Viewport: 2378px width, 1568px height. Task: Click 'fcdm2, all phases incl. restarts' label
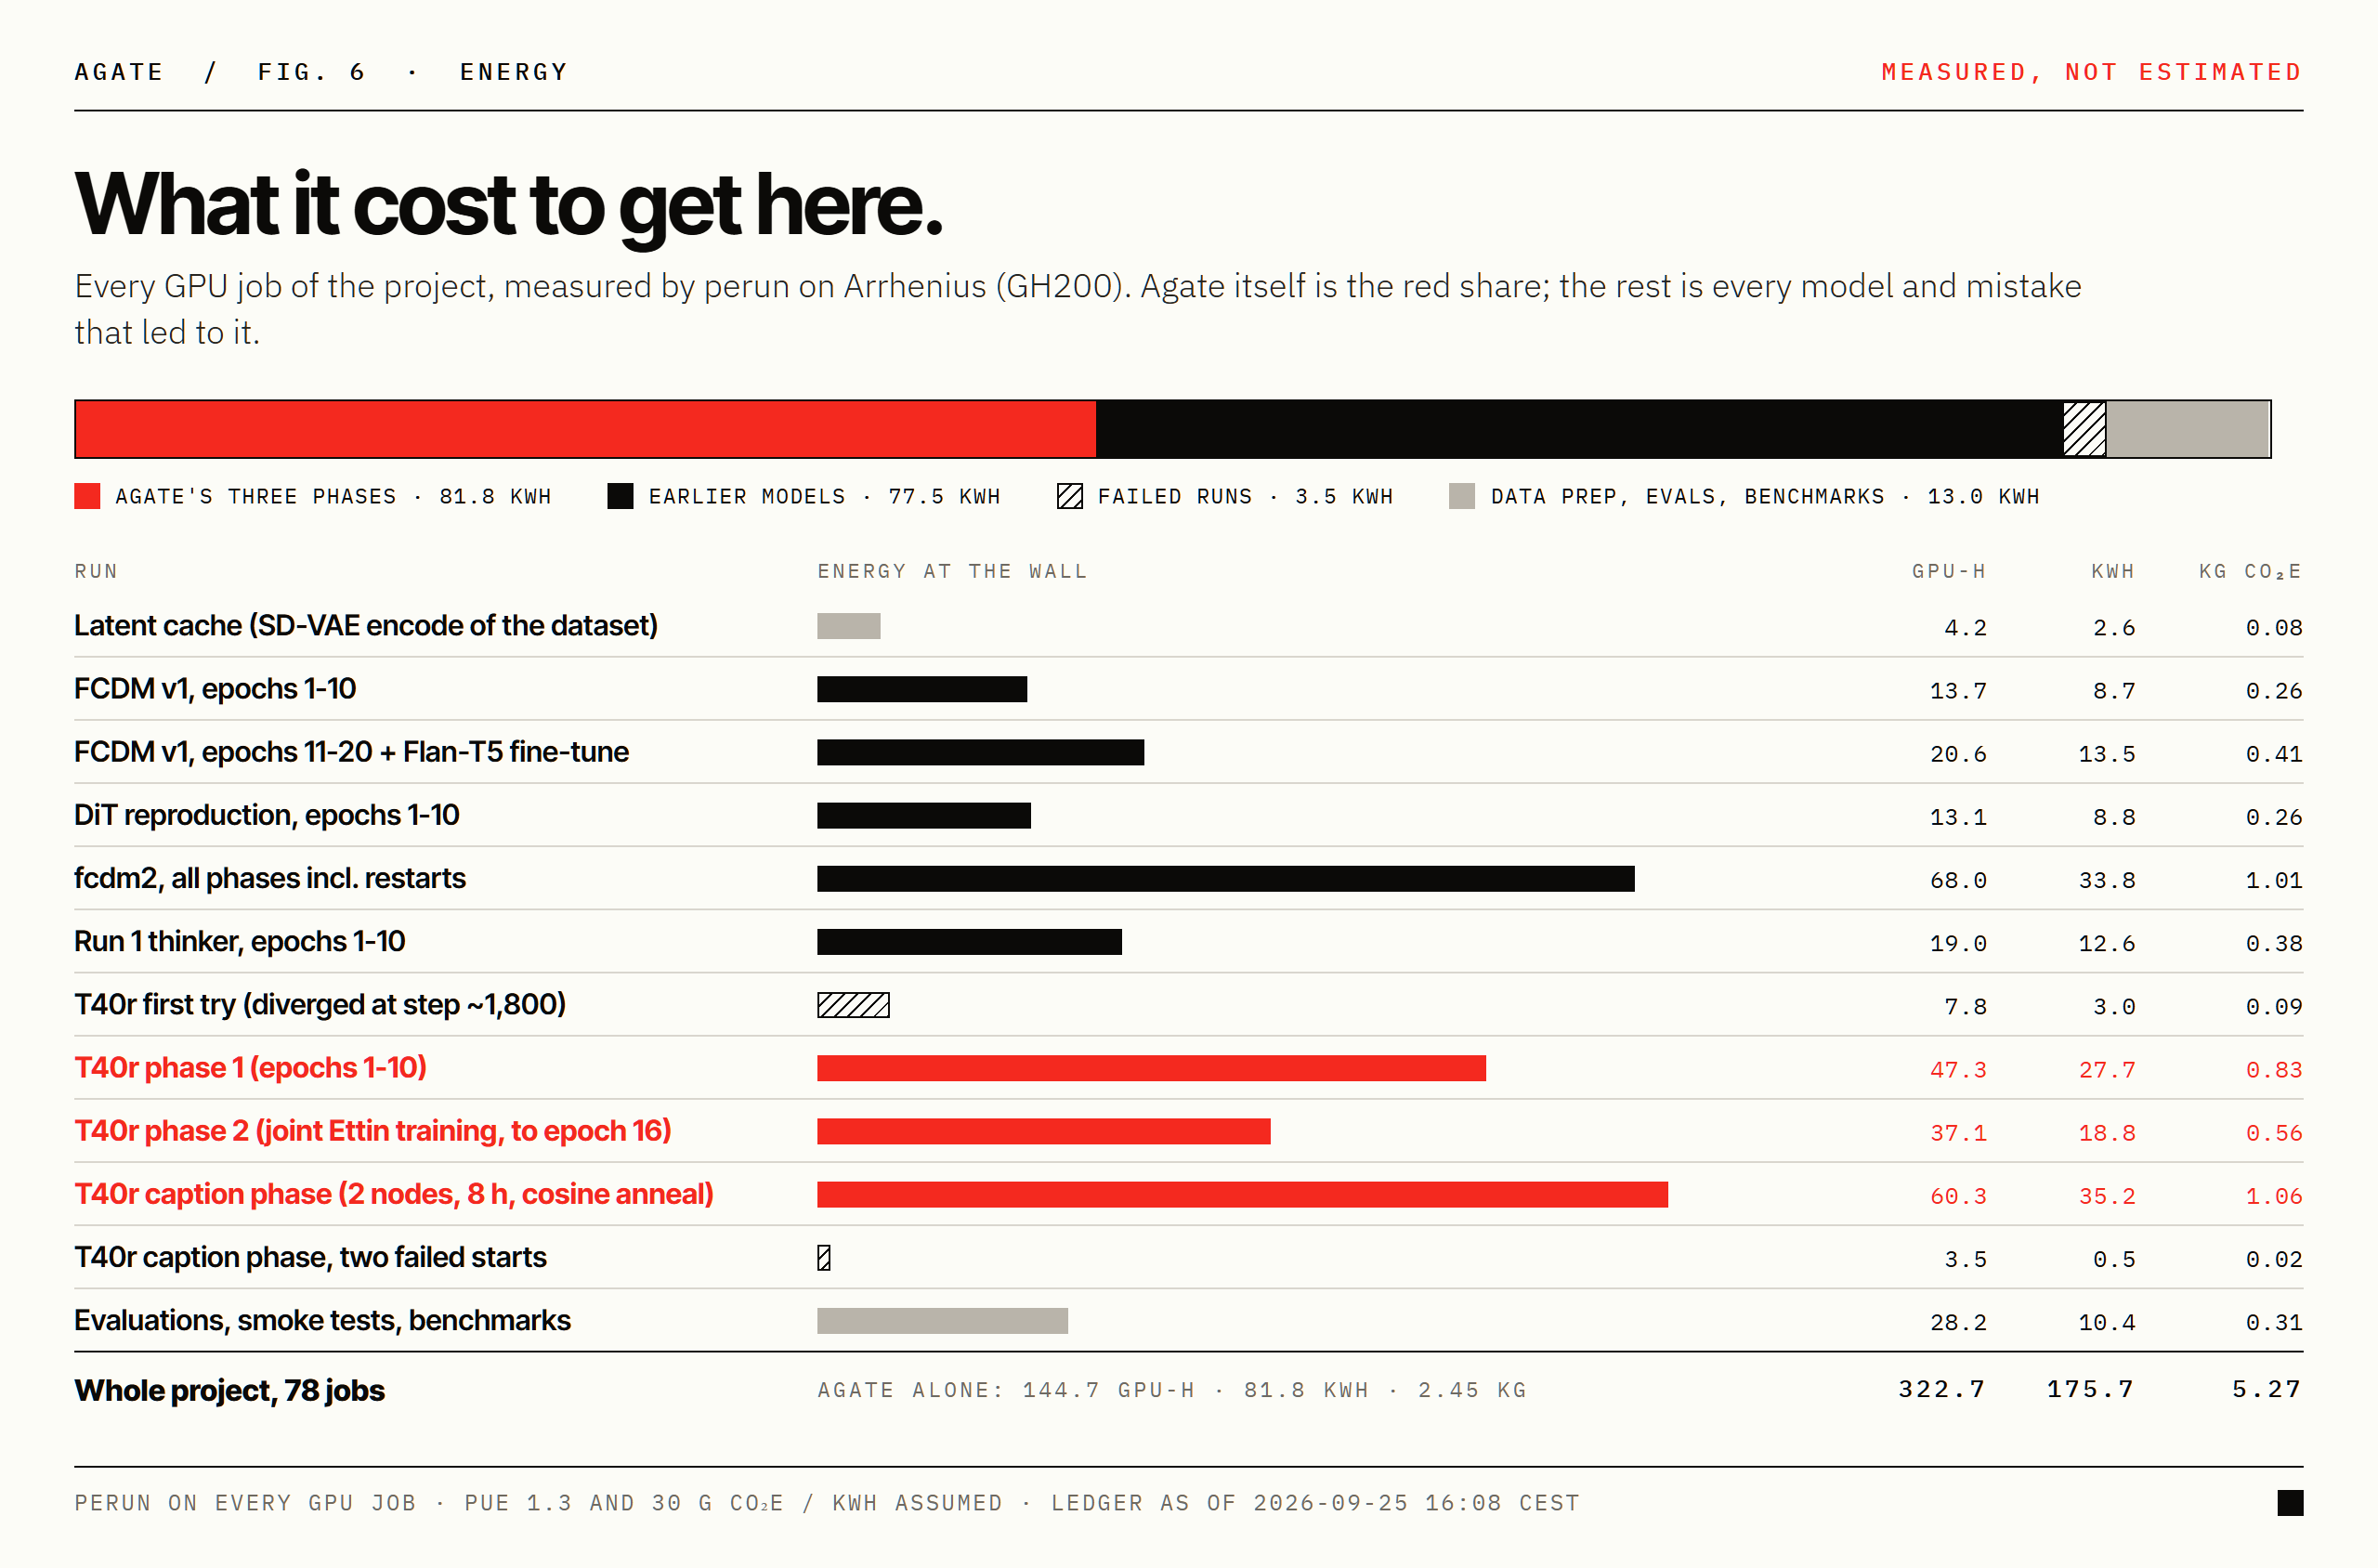click(x=270, y=878)
